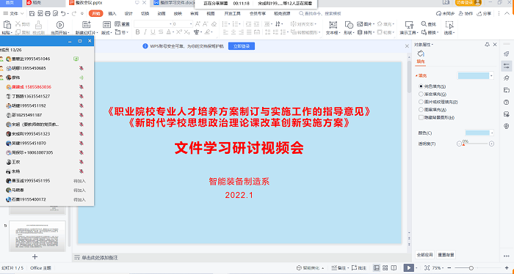
Task: Select Pattern fill radio button
Action: click(x=421, y=110)
